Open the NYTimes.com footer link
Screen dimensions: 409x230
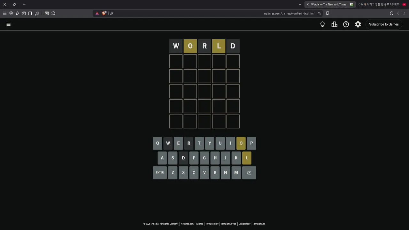click(x=187, y=224)
